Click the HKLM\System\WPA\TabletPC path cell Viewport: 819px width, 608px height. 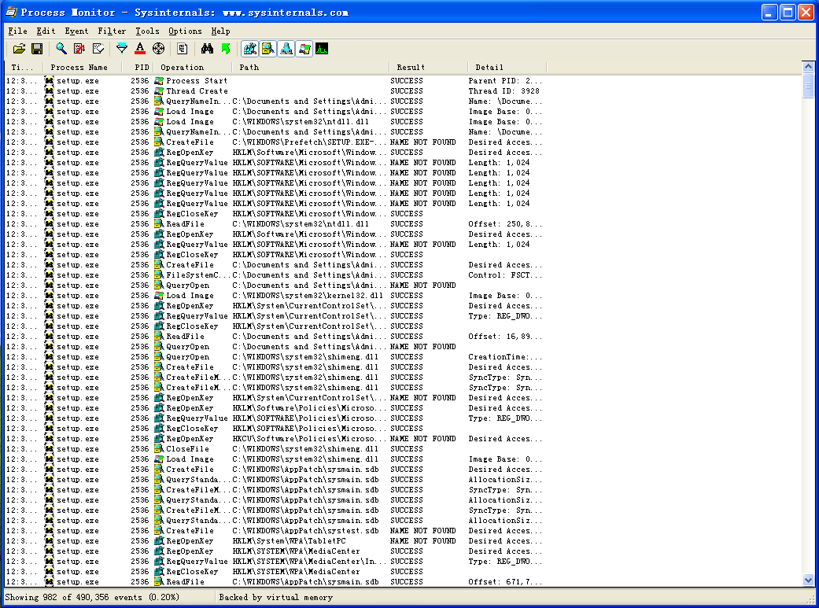[289, 541]
